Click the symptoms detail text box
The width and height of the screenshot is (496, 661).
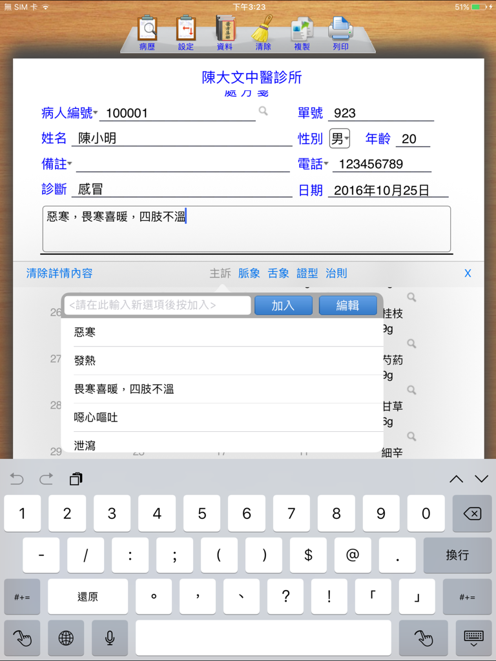[x=246, y=229]
